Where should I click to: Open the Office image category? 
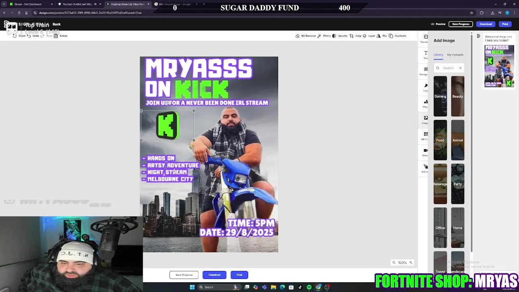click(440, 228)
